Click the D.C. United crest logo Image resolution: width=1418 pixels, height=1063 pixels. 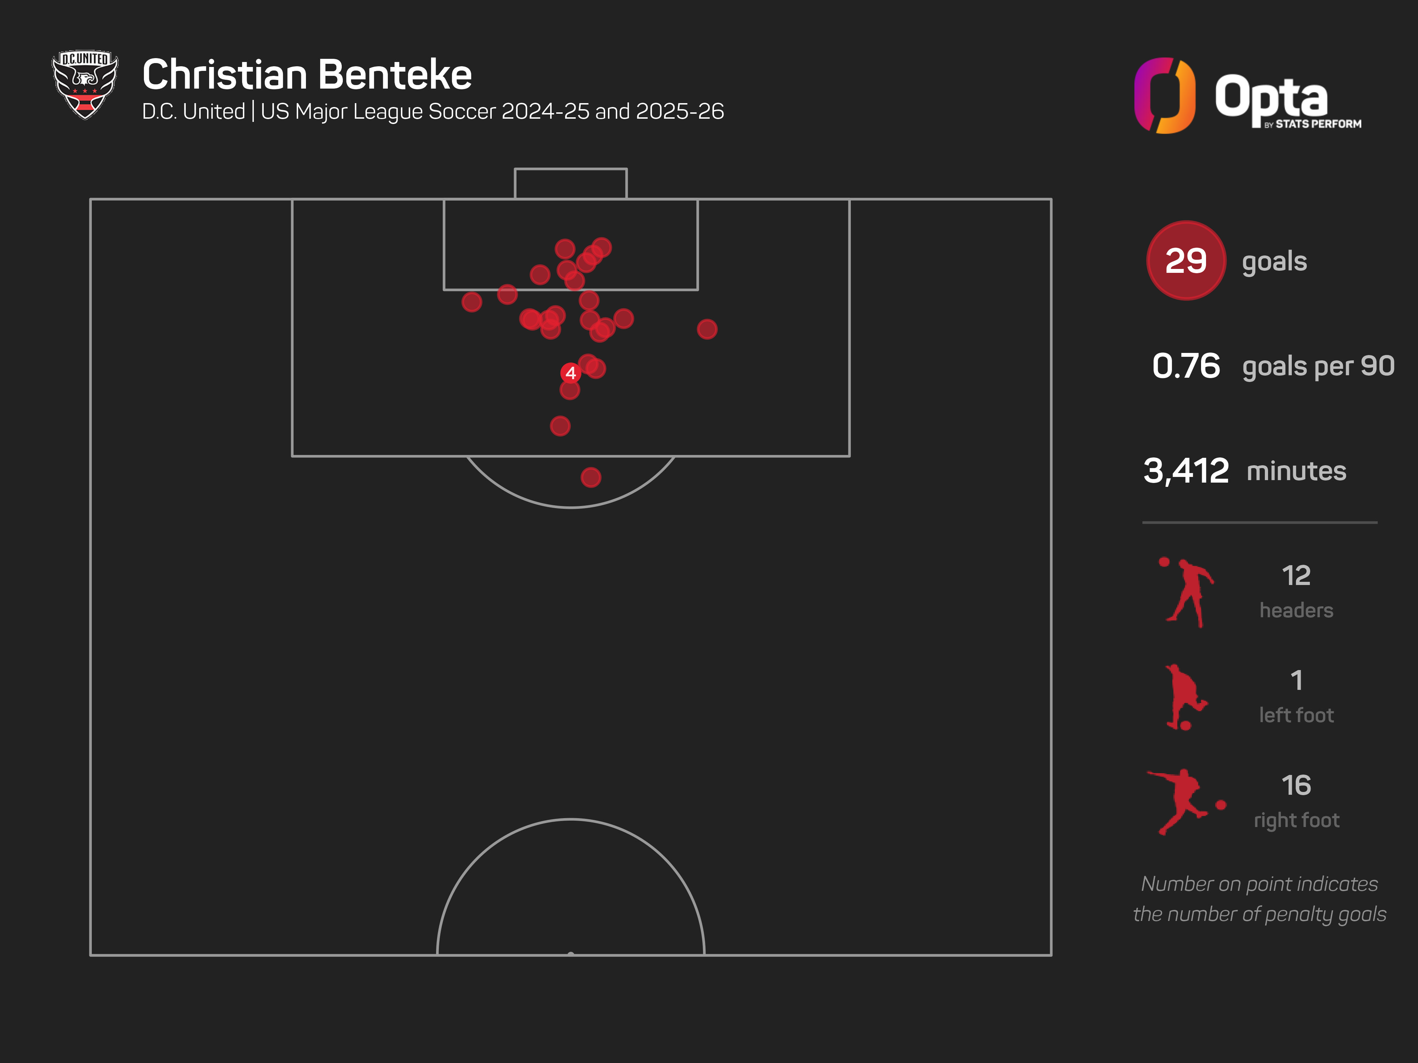coord(85,85)
